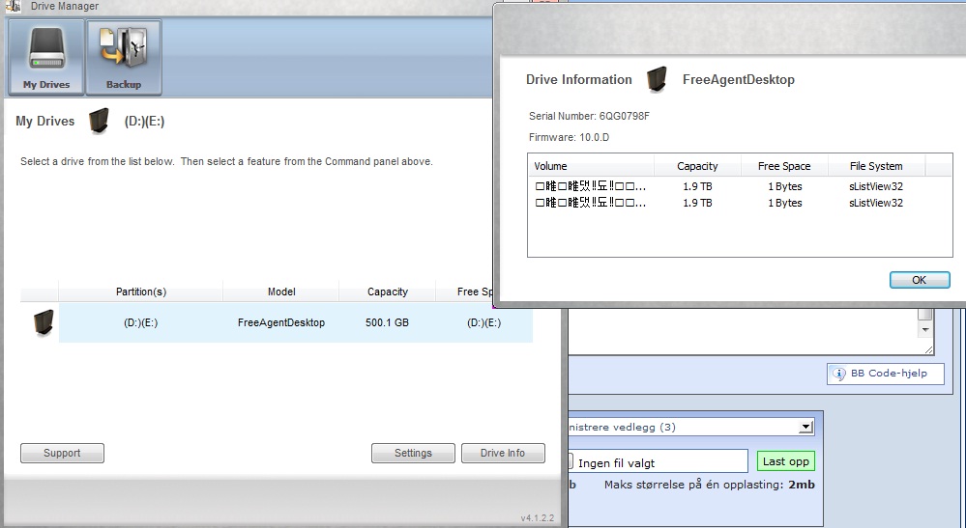Click drive icon next to My Drives heading
The height and width of the screenshot is (528, 966).
click(99, 121)
